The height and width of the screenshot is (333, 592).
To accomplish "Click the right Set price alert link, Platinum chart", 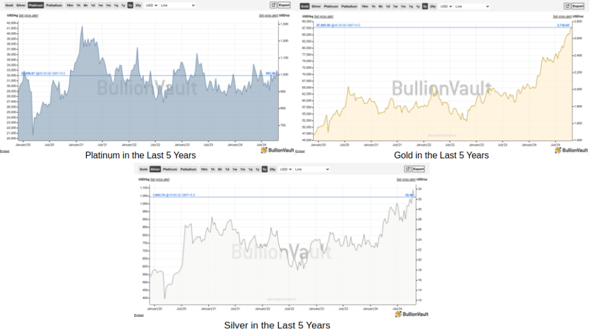I will [268, 16].
